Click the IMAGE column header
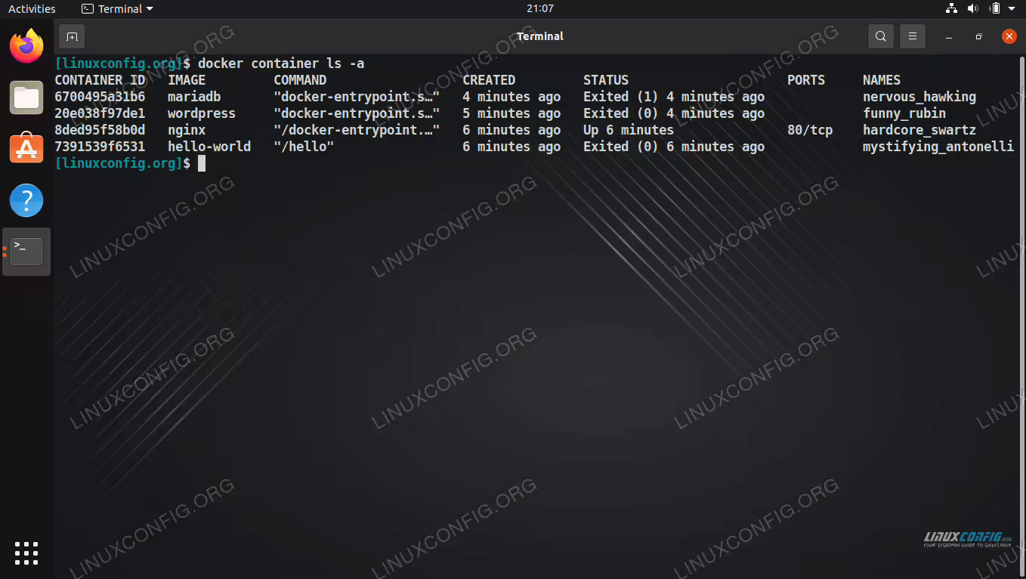The width and height of the screenshot is (1026, 579). click(x=187, y=80)
